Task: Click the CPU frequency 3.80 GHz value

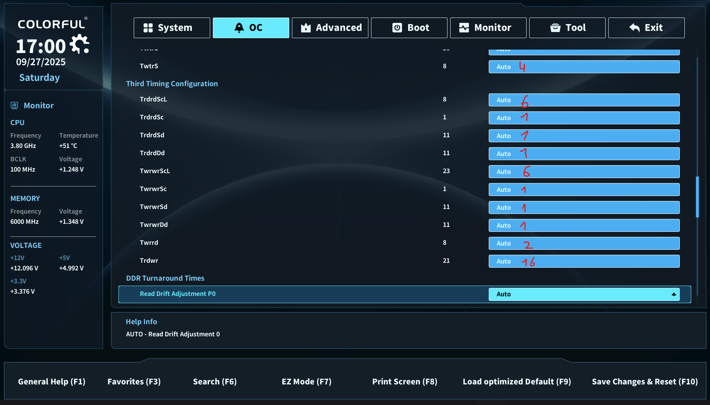Action: (x=23, y=146)
